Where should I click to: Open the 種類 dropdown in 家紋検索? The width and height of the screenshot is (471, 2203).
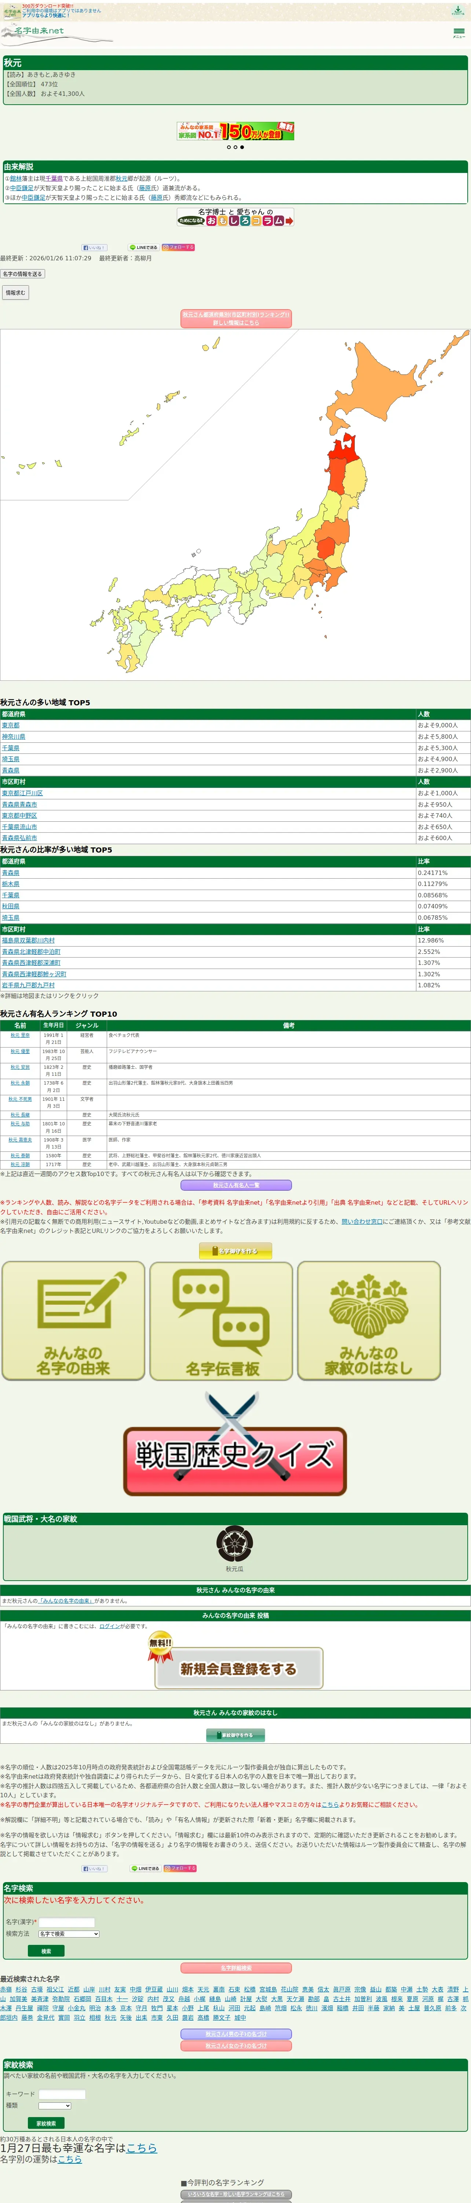pyautogui.click(x=55, y=2105)
